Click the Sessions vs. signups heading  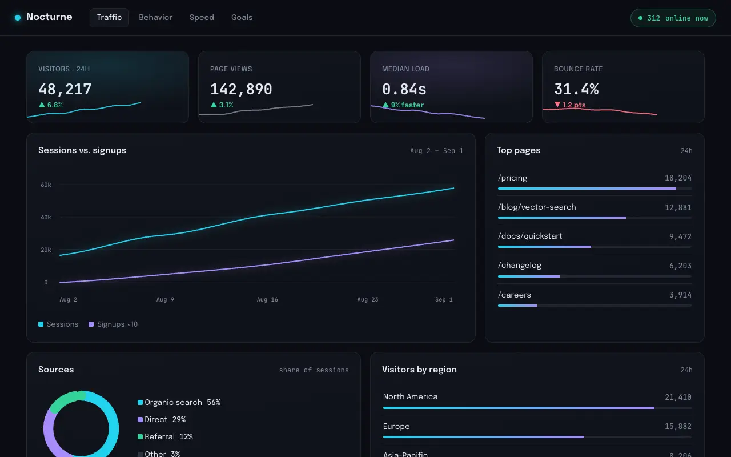pos(82,150)
